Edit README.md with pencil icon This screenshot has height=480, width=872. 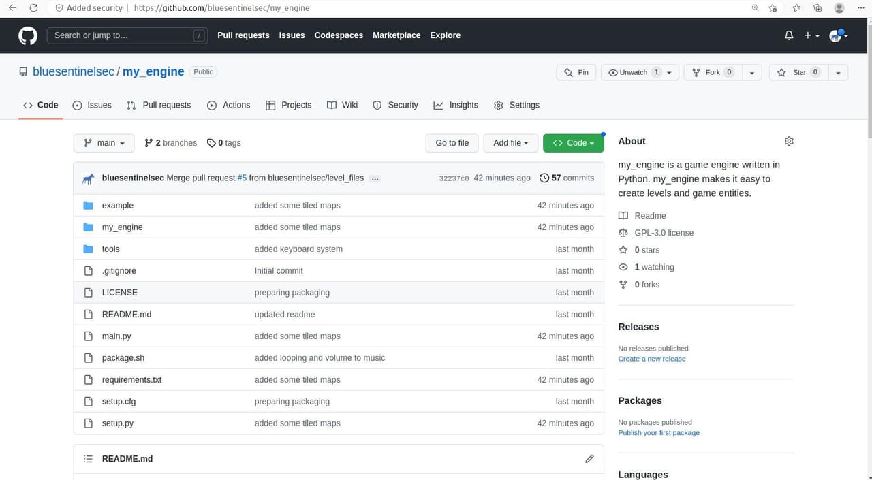pos(589,459)
